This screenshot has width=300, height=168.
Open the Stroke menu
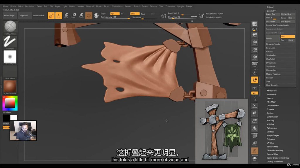pos(145,6)
